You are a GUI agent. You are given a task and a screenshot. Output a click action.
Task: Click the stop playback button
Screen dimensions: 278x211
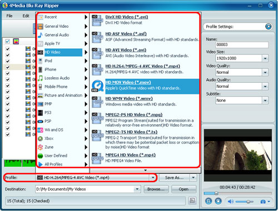(x=218, y=201)
